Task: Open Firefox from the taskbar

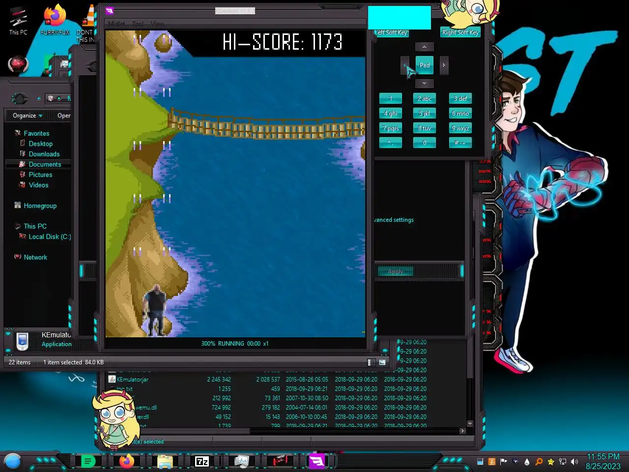Action: (126, 461)
